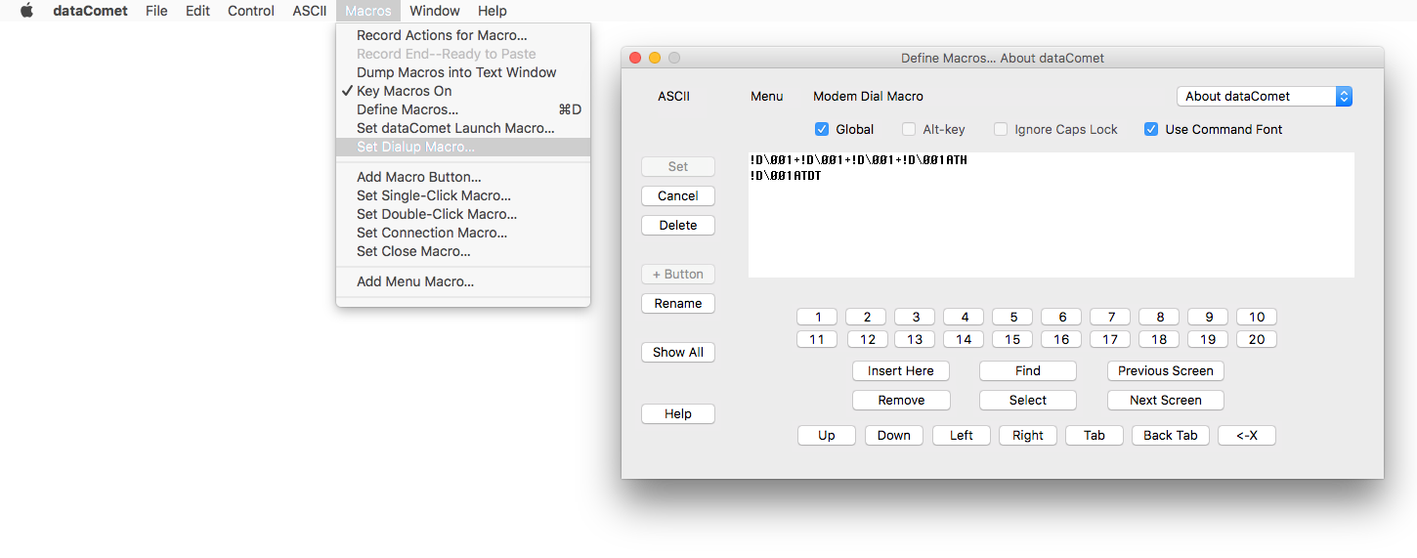Image resolution: width=1417 pixels, height=558 pixels.
Task: Click the Select button
Action: (x=1028, y=400)
